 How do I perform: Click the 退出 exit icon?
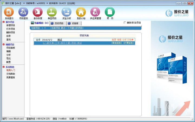tap(110, 12)
